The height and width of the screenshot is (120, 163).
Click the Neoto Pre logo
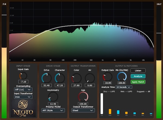(23, 108)
